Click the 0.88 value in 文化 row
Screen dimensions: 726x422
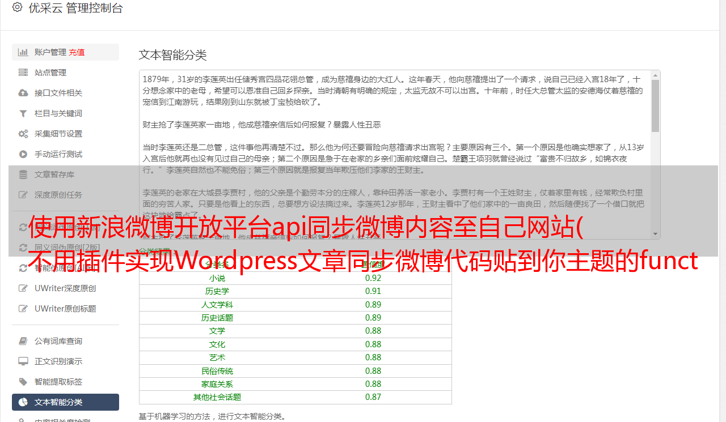click(373, 344)
